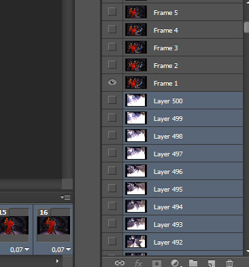Open the timeline panel options menu
Screen dimensions: 249x267
tap(65, 197)
